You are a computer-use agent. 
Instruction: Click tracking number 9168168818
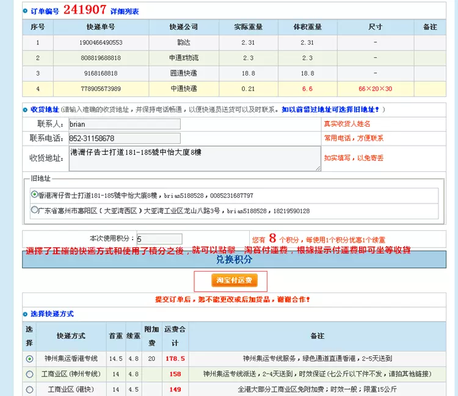point(101,74)
